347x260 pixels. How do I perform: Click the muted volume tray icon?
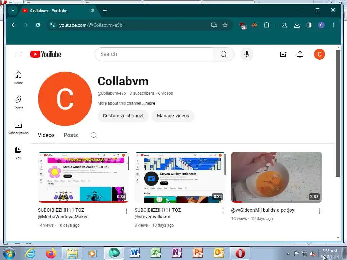pyautogui.click(x=313, y=254)
